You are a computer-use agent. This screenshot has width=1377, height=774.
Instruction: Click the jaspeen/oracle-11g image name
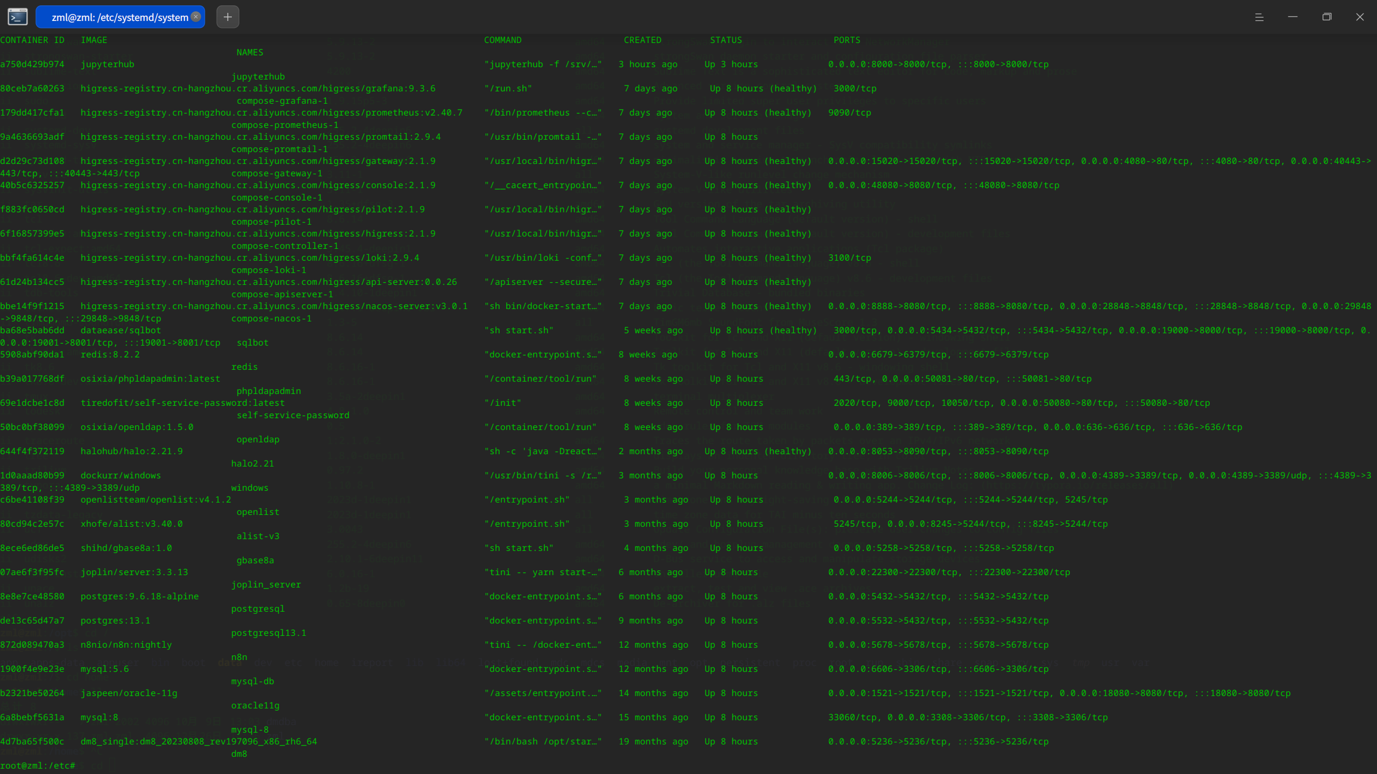pyautogui.click(x=129, y=693)
